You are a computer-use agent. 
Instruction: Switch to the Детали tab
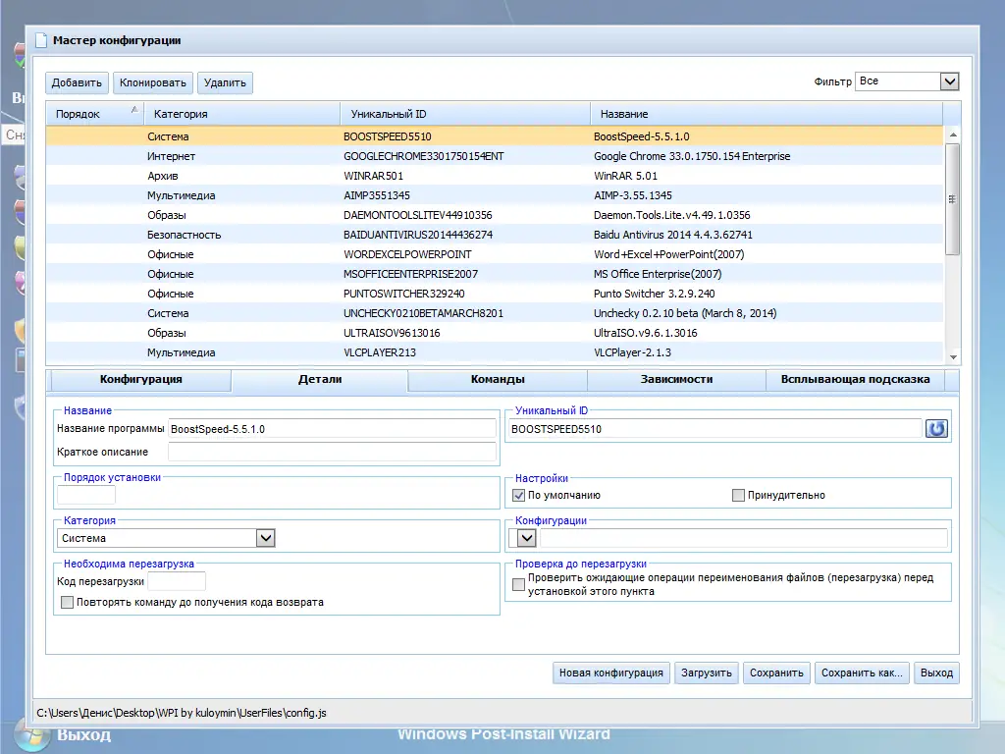(x=320, y=380)
